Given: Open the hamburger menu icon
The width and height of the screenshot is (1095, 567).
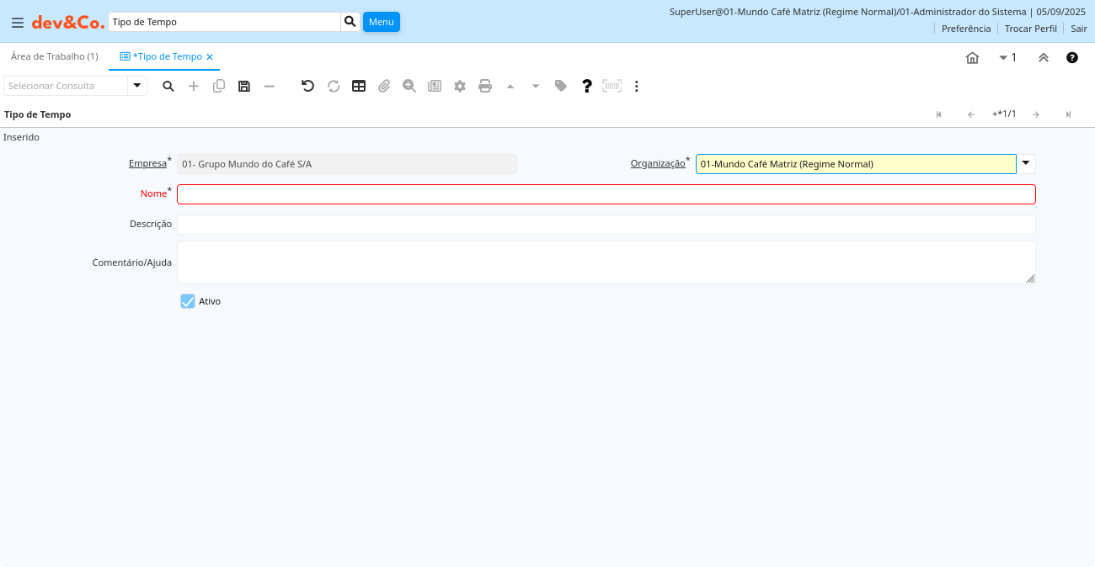Looking at the screenshot, I should [x=17, y=23].
